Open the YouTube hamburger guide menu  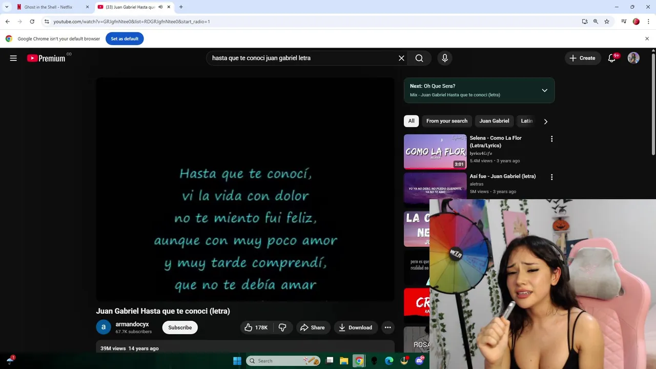click(13, 58)
